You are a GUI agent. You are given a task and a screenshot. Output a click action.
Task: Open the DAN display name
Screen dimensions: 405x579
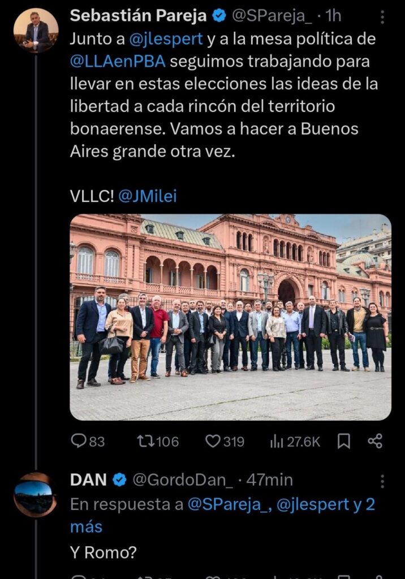tap(88, 480)
